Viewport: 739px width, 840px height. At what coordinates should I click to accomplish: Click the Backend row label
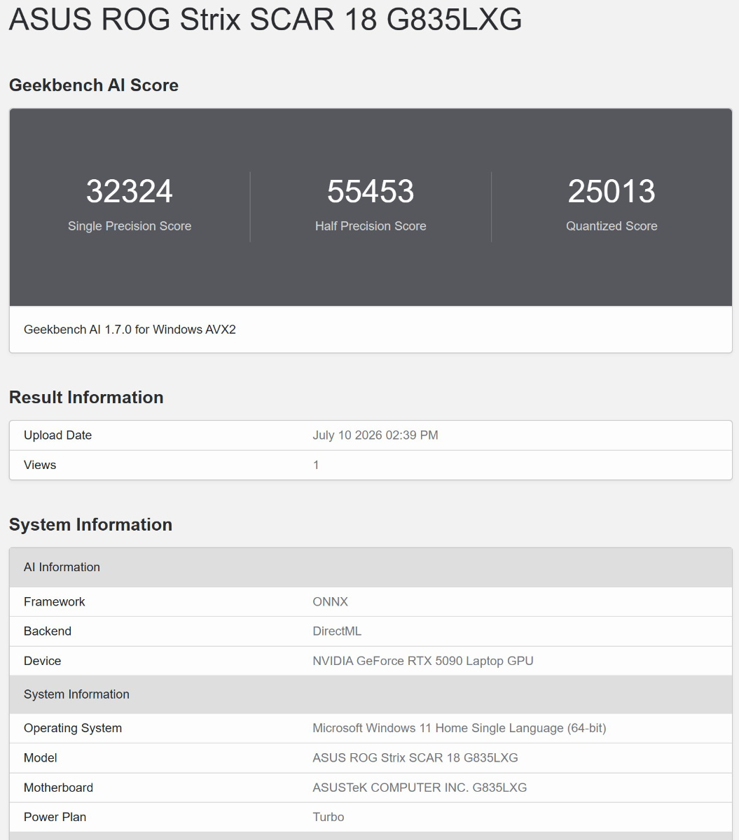pos(48,631)
